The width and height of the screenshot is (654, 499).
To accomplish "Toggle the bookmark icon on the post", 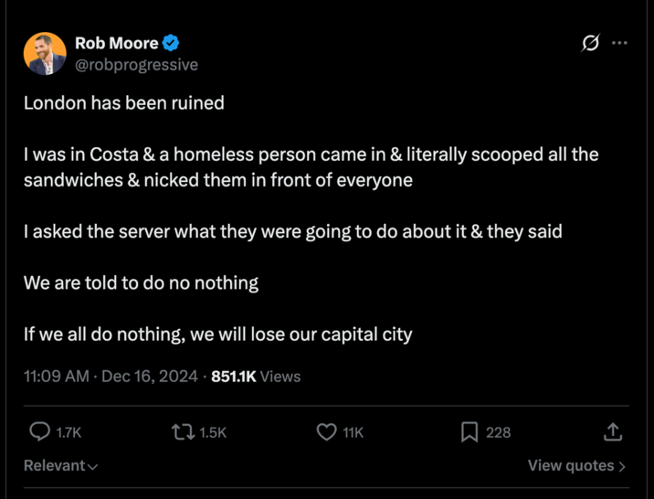I will 469,431.
